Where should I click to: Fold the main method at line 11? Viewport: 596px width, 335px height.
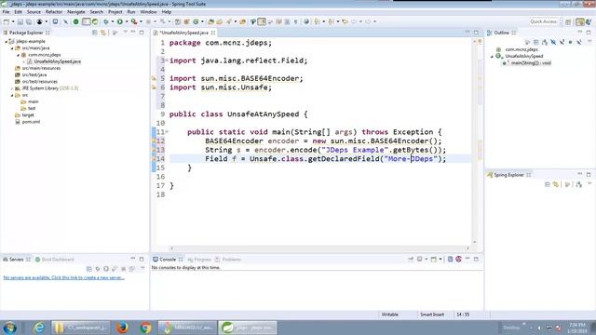coord(167,132)
